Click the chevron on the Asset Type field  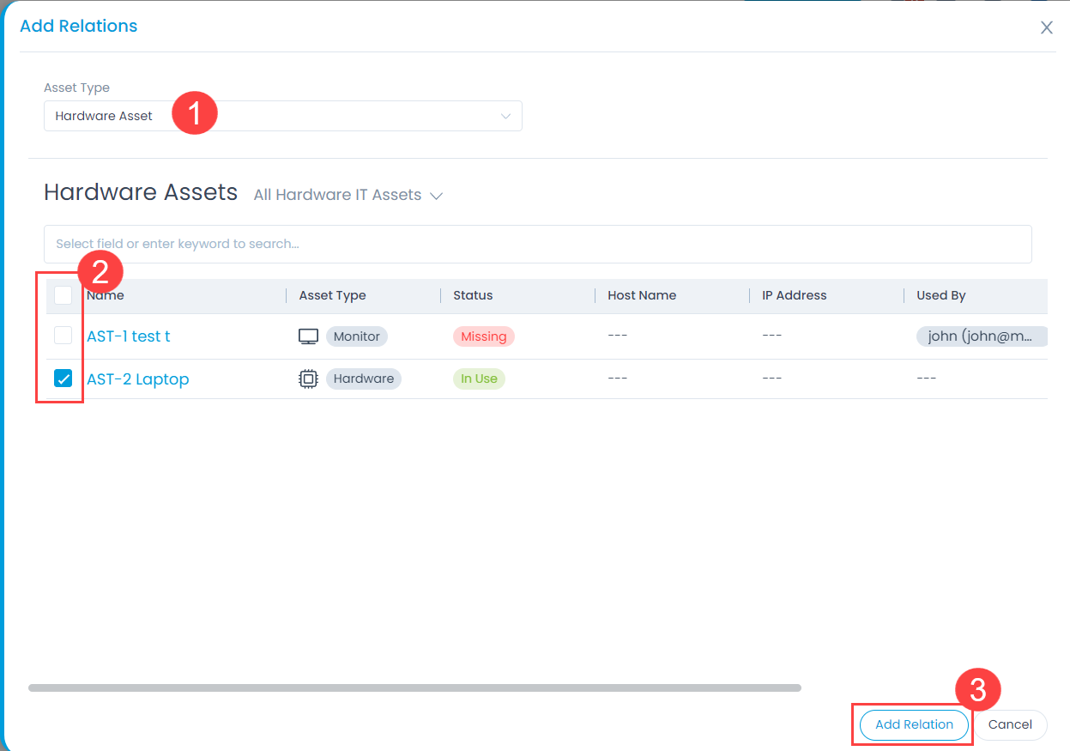(505, 115)
